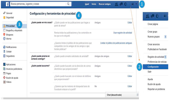The width and height of the screenshot is (169, 100).
Task: Click privacy lock icon in dropdown panel header
Action: point(165,16)
